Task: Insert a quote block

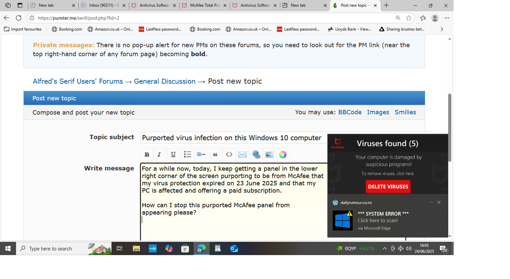Action: [x=215, y=155]
